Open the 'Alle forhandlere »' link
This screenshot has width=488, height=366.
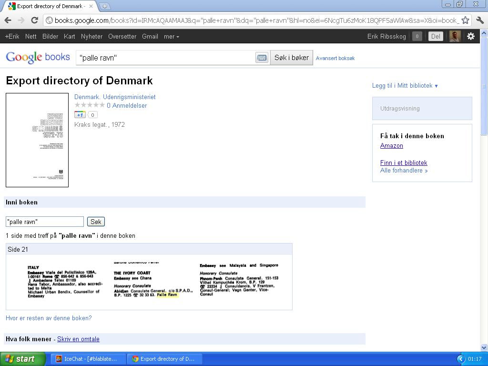pos(404,170)
